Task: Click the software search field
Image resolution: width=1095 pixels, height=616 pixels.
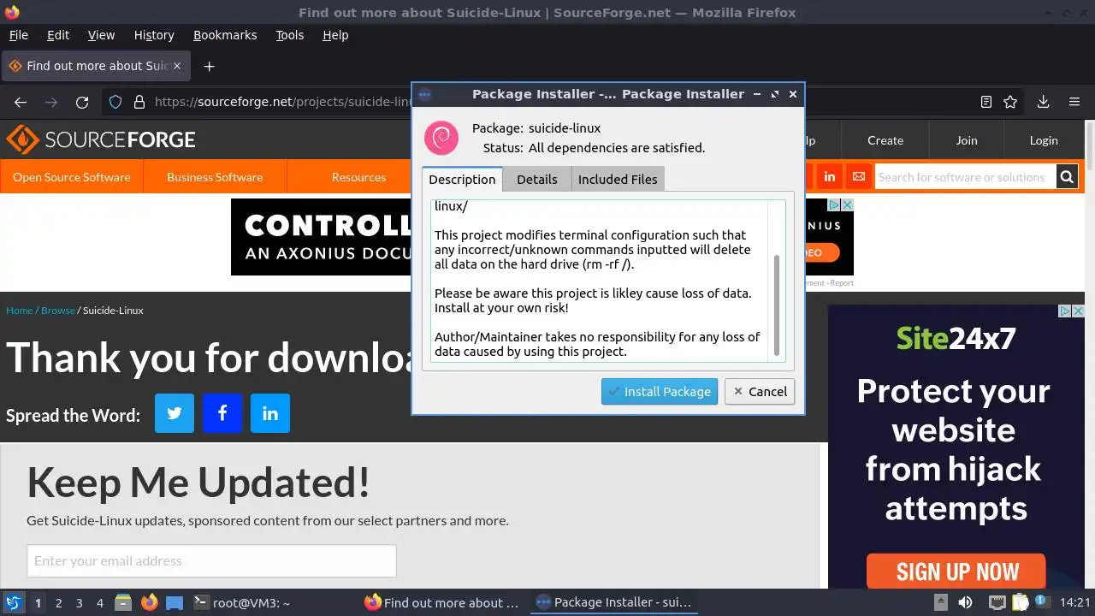Action: click(x=965, y=177)
